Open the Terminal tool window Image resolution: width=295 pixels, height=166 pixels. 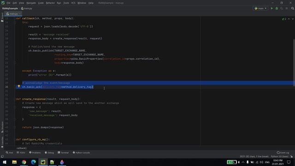pos(63,153)
